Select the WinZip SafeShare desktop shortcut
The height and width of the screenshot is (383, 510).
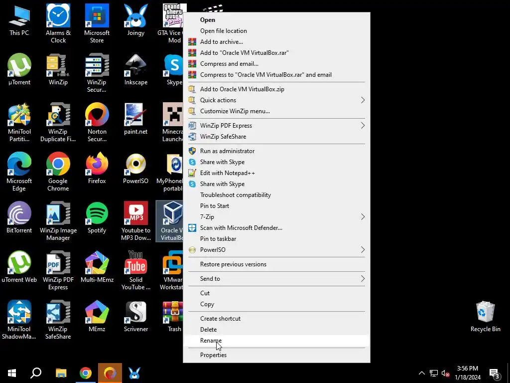tap(58, 320)
